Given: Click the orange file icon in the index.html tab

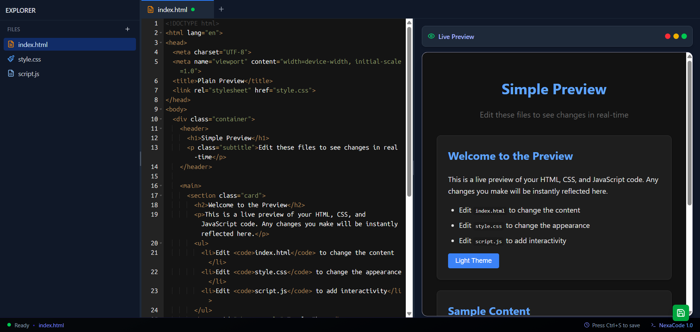Looking at the screenshot, I should [150, 9].
